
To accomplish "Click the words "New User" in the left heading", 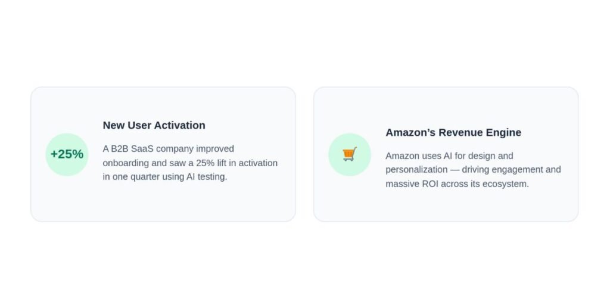I will point(127,125).
